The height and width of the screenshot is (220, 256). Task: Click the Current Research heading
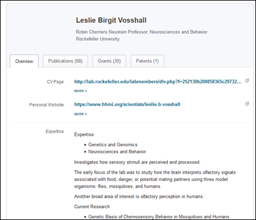click(92, 207)
